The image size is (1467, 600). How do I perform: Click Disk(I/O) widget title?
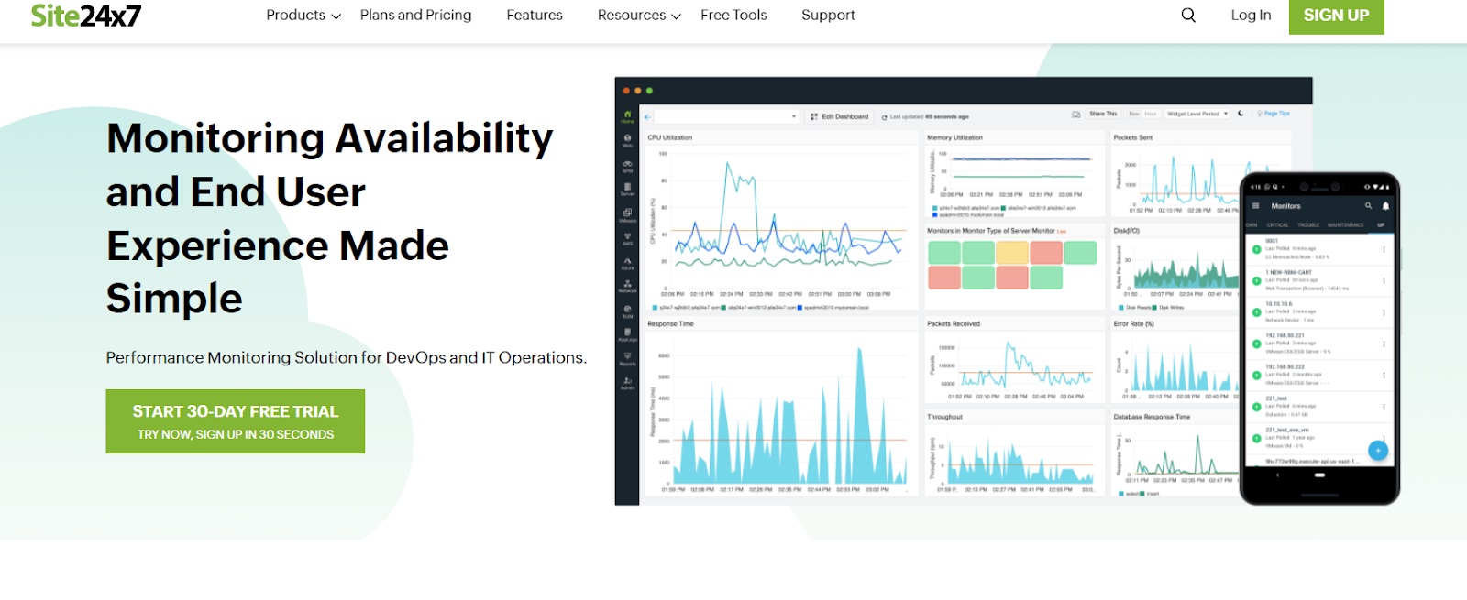tap(1126, 231)
